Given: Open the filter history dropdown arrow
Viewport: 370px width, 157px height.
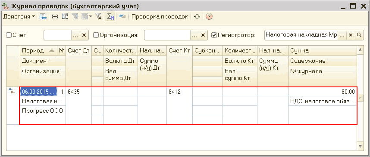Looking at the screenshot, I should (91, 16).
